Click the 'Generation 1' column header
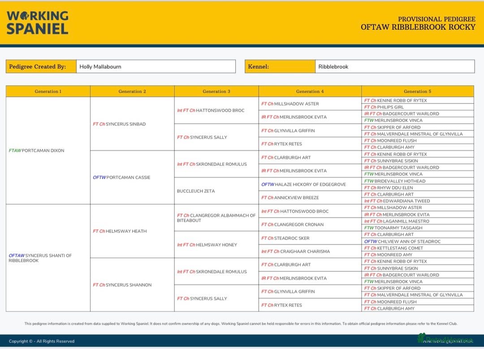Screen dimensions: 484x349 48,91
